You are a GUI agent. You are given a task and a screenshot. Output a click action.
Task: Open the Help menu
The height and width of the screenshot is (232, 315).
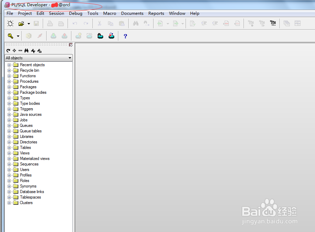coord(195,13)
